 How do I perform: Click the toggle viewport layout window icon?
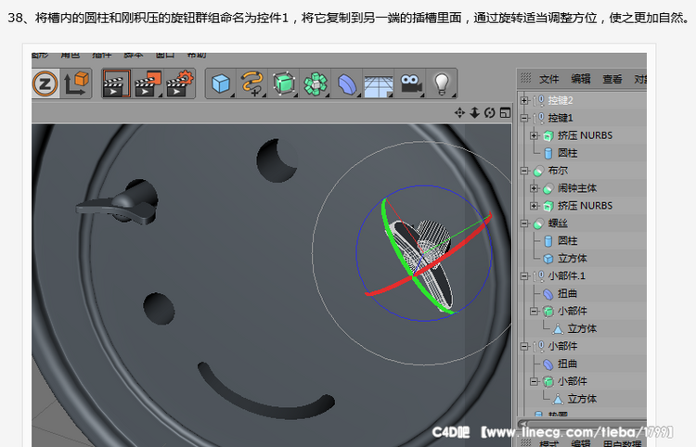(505, 112)
